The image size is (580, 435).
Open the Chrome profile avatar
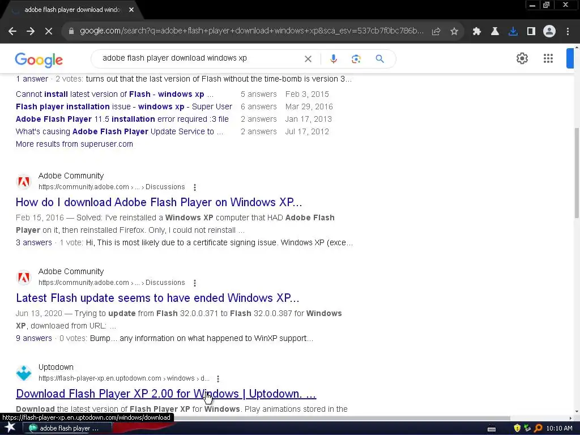coord(549,32)
